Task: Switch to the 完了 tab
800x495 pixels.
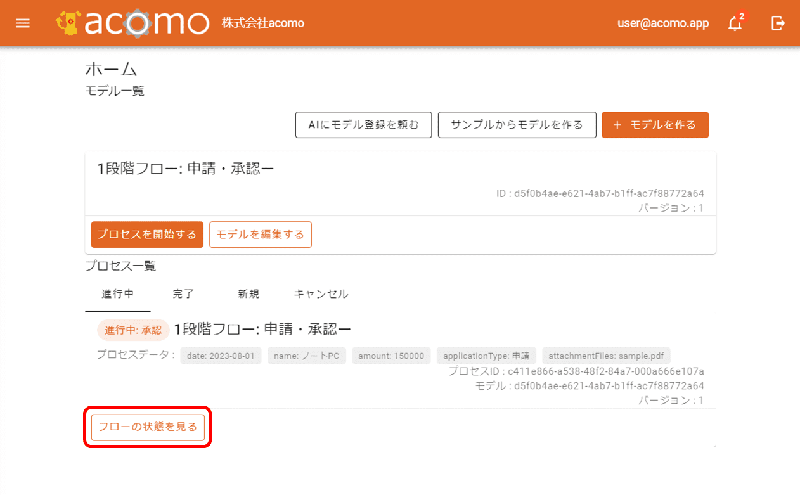Action: click(x=183, y=294)
